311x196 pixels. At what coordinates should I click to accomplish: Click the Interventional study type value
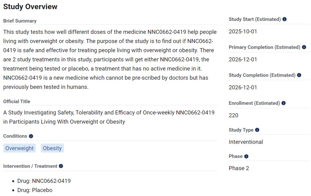[246, 142]
